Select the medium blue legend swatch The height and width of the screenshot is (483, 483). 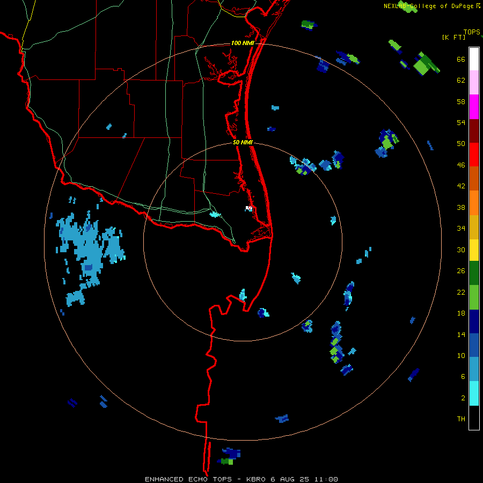(x=474, y=345)
